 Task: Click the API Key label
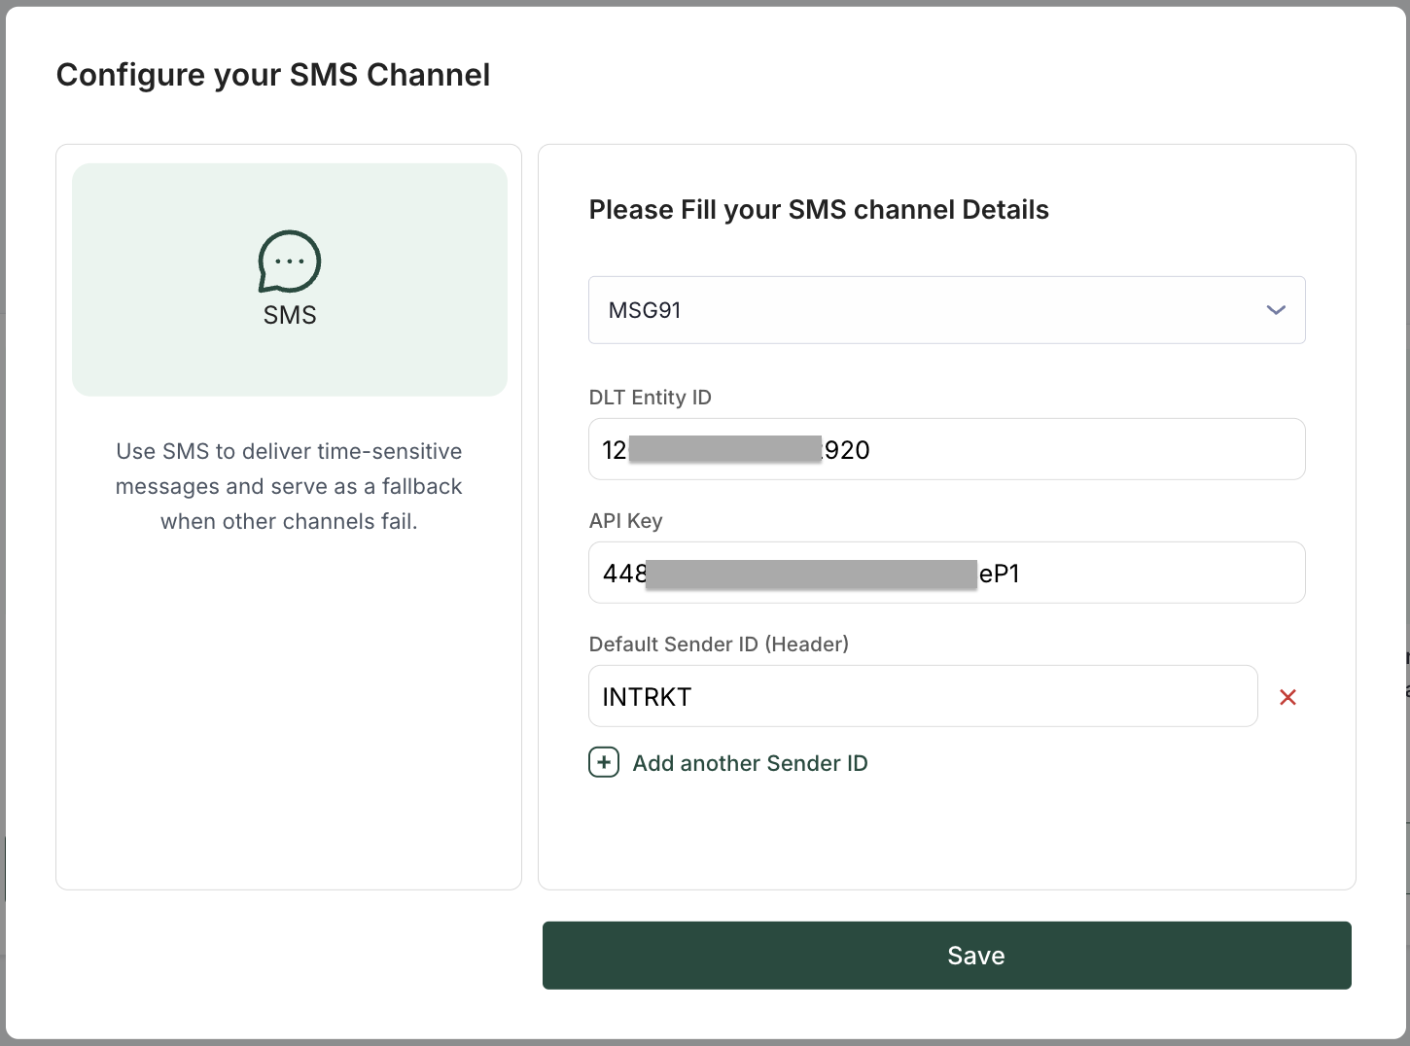(x=625, y=521)
